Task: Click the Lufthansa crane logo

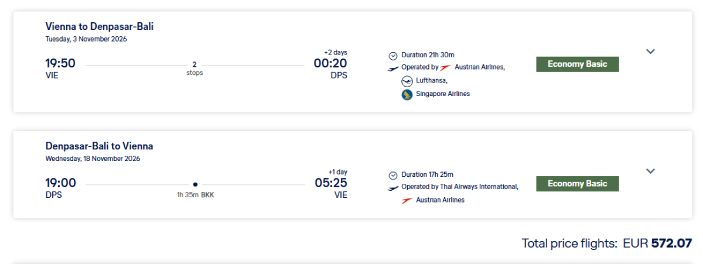Action: pos(407,81)
